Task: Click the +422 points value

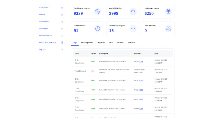Action: [93, 61]
